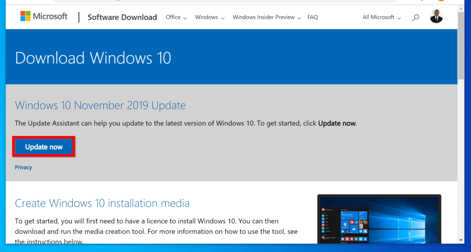Viewport: 471px width, 252px height.
Task: Click the Update now button
Action: (x=44, y=147)
